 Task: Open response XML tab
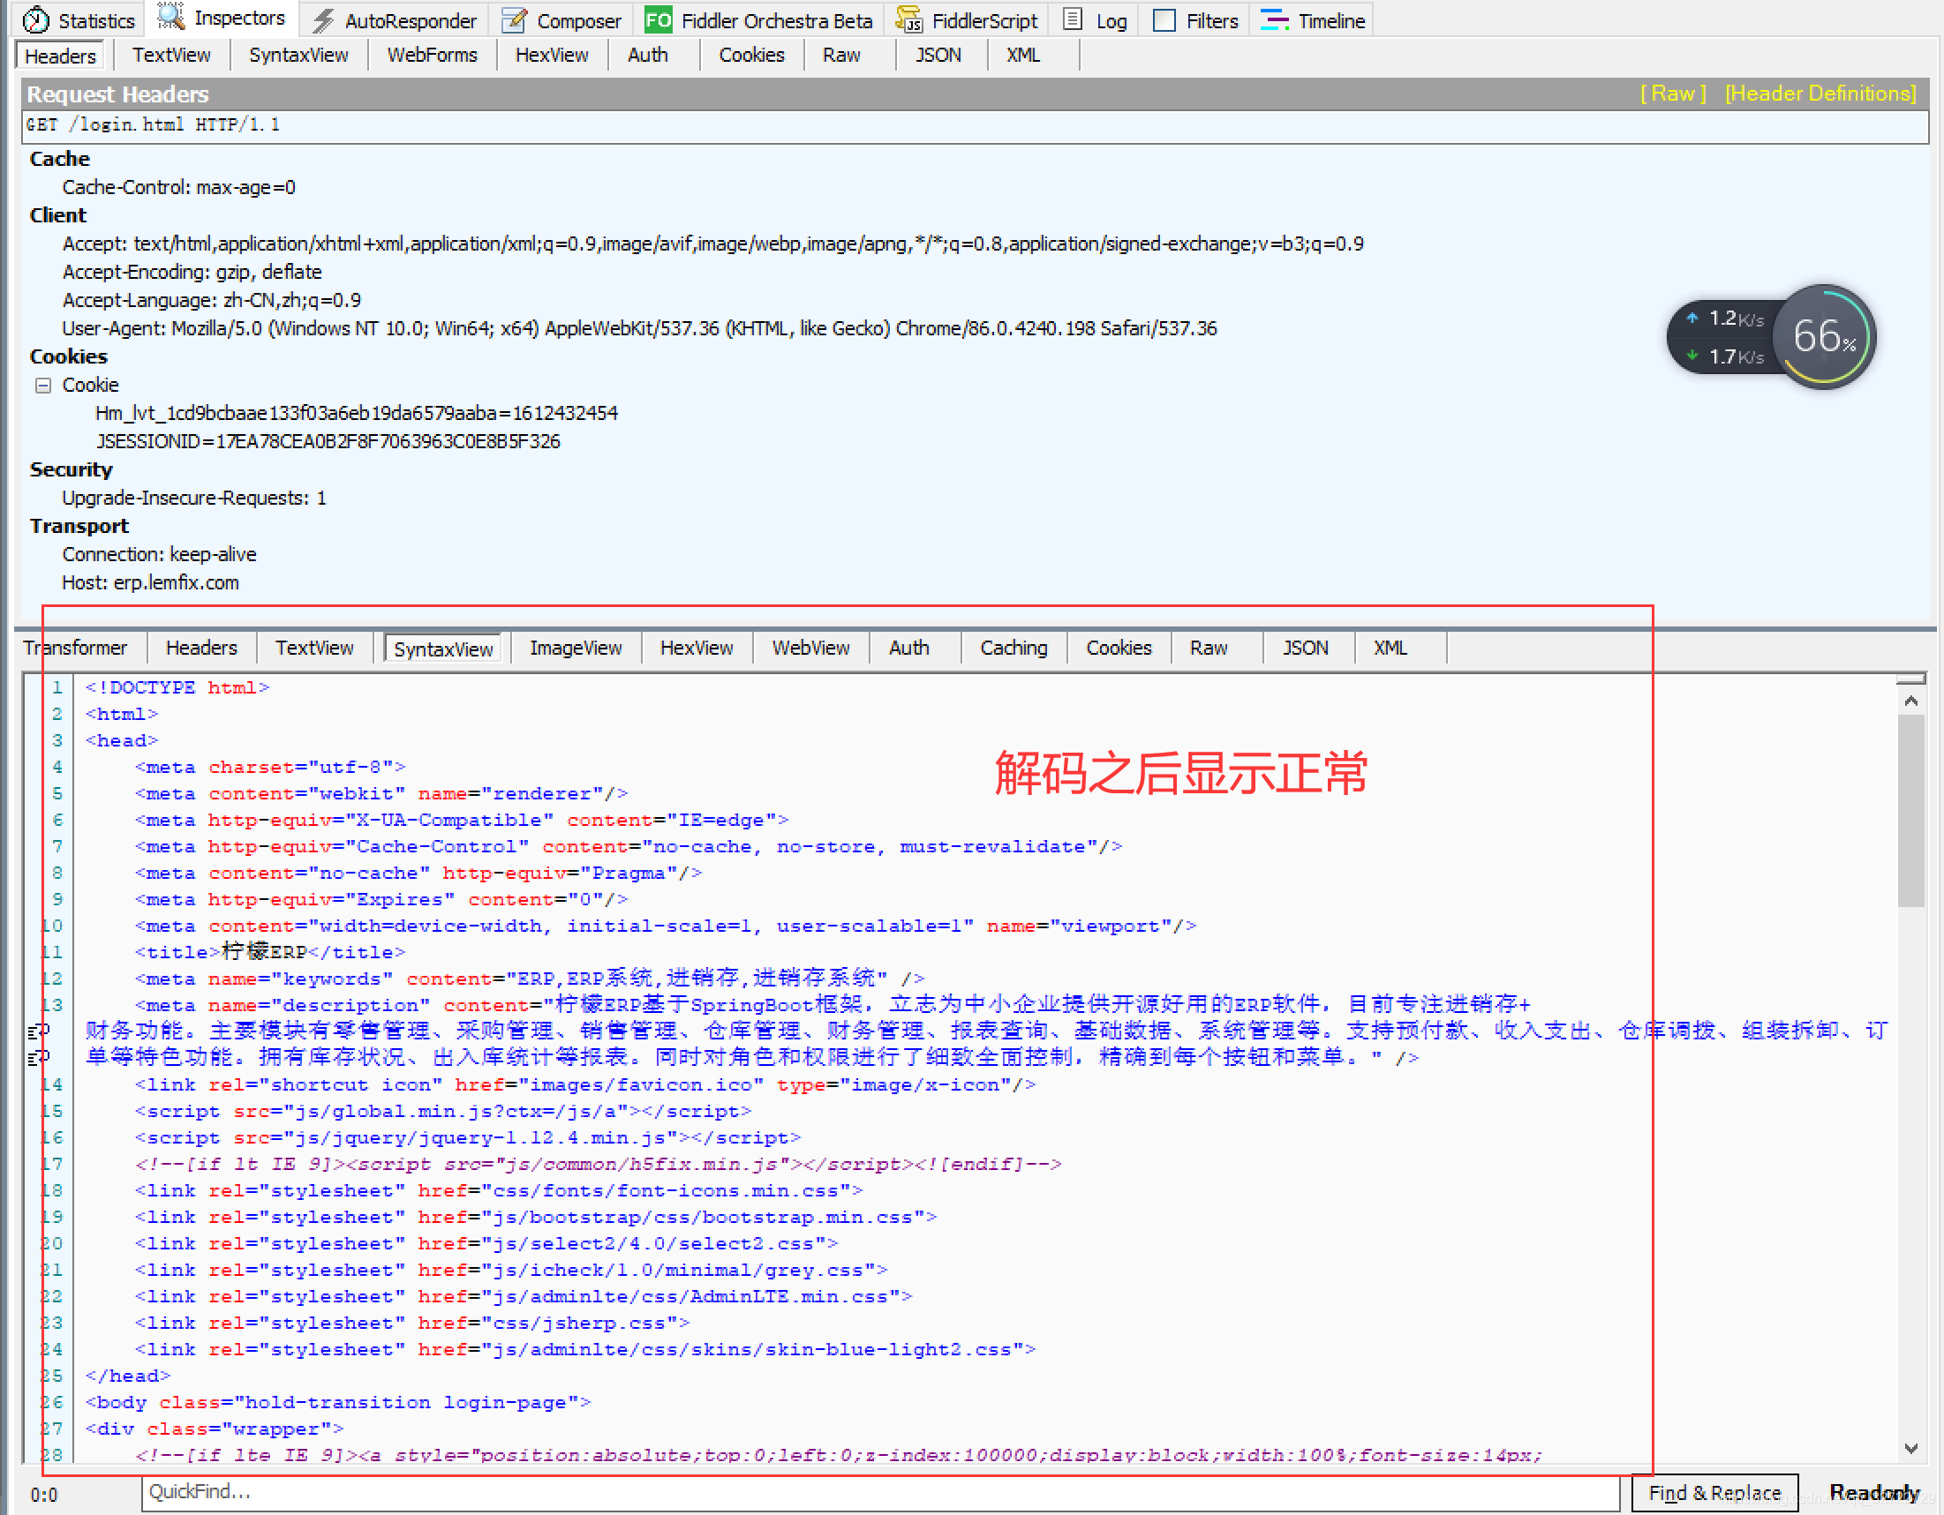click(1390, 648)
